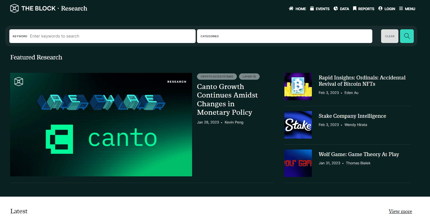The width and height of the screenshot is (430, 221).
Task: Open the HOME nav item
Action: (297, 9)
